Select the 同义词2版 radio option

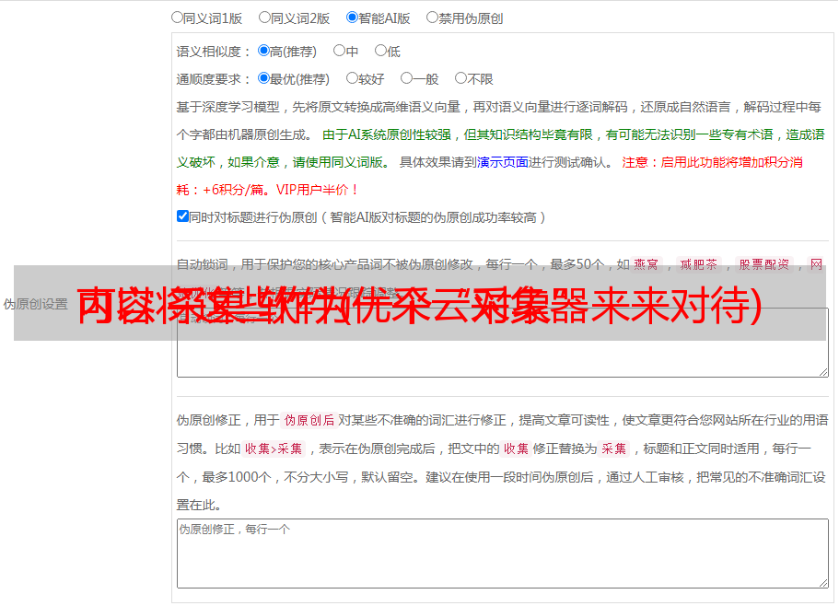tap(264, 17)
